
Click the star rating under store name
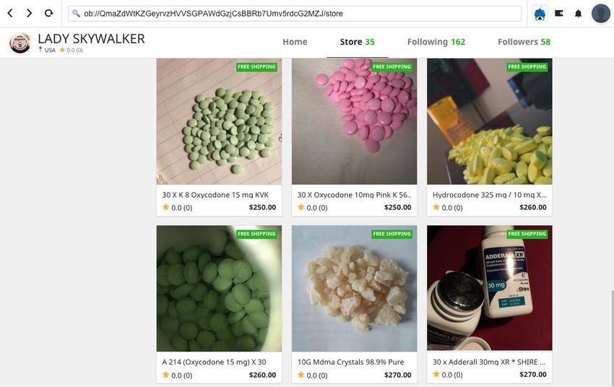coord(71,50)
